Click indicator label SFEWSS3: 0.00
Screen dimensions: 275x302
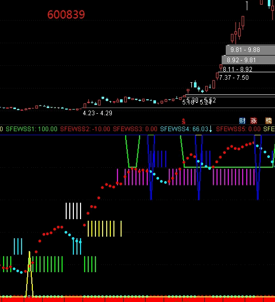click(x=135, y=129)
